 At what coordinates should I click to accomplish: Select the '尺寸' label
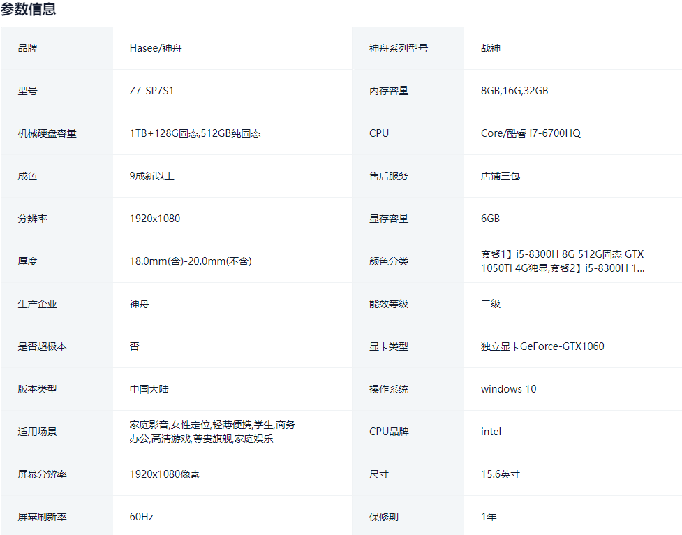coord(379,474)
